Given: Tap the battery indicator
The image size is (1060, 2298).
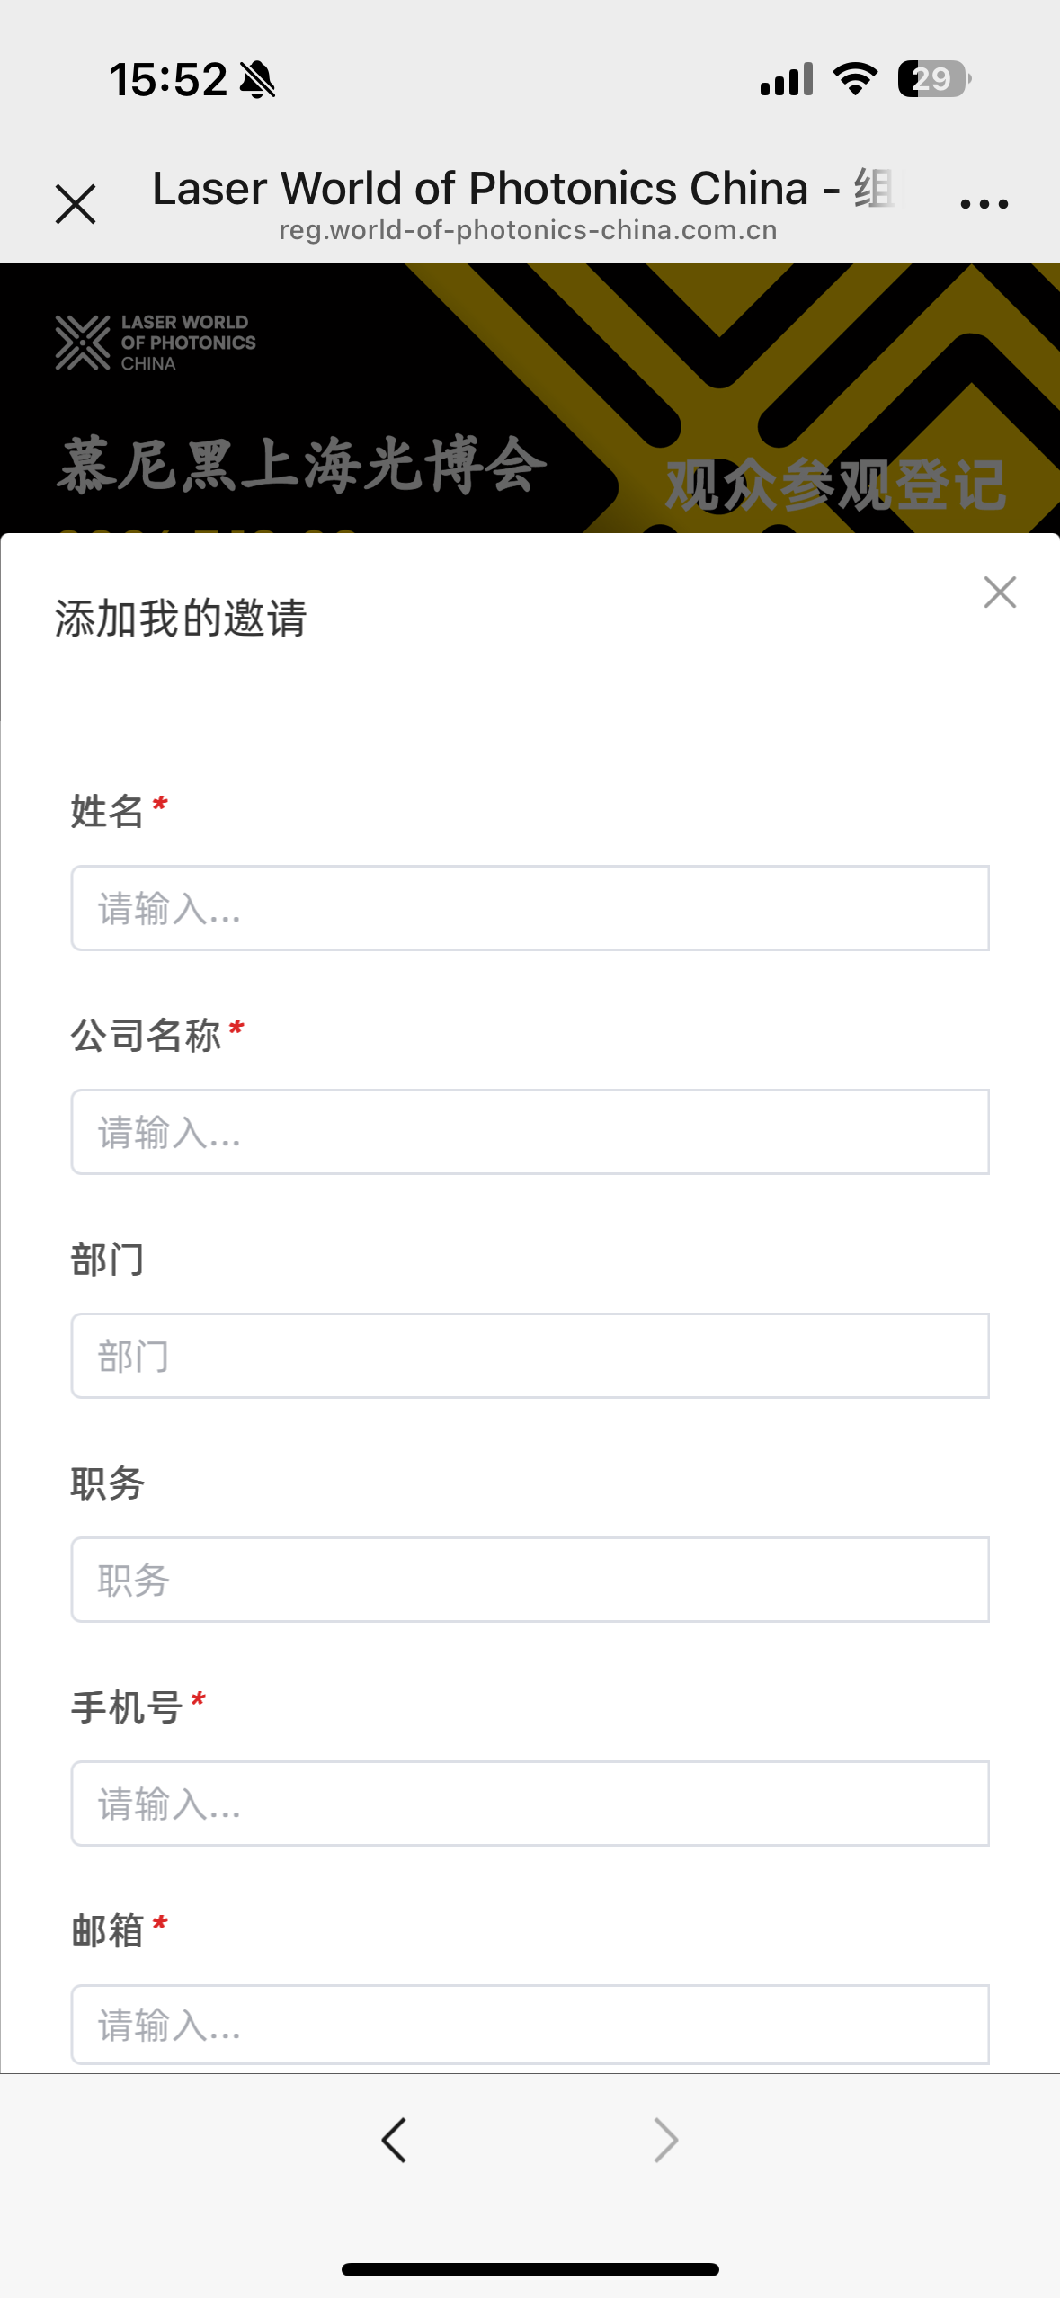Looking at the screenshot, I should click(933, 79).
